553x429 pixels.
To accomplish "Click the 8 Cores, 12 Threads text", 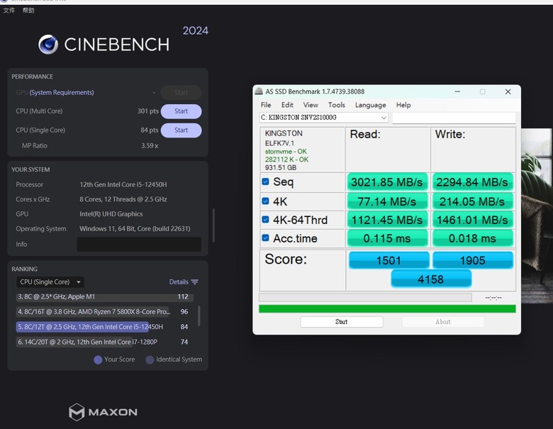I will [123, 199].
